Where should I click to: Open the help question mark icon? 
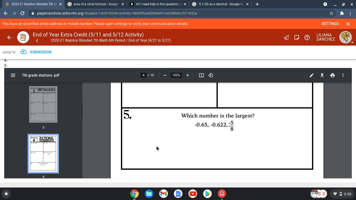[x=307, y=37]
